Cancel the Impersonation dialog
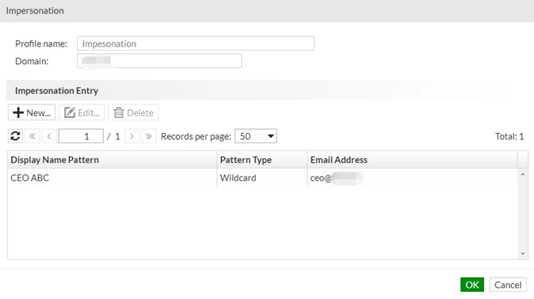Image resolution: width=534 pixels, height=299 pixels. 508,285
